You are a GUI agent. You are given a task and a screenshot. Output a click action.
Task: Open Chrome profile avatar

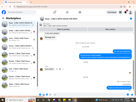130,7
